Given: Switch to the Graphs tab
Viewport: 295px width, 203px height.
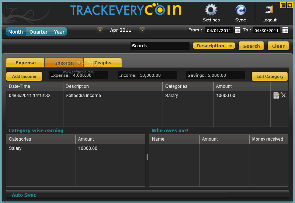Looking at the screenshot, I should pos(103,62).
